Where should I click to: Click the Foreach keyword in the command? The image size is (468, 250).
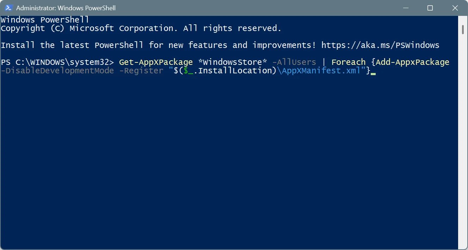click(348, 62)
